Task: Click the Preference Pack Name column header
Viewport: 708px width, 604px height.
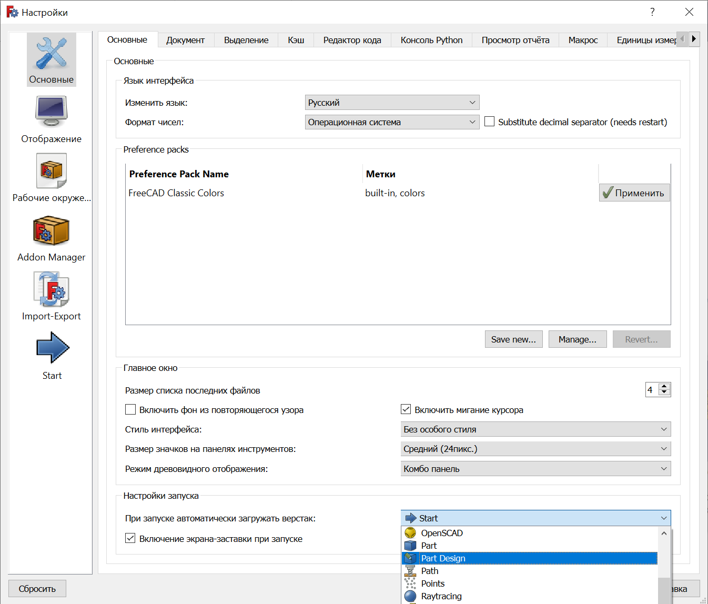Action: click(x=244, y=174)
